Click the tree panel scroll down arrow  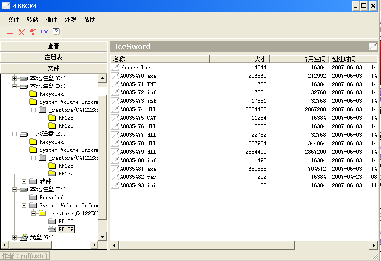103,236
